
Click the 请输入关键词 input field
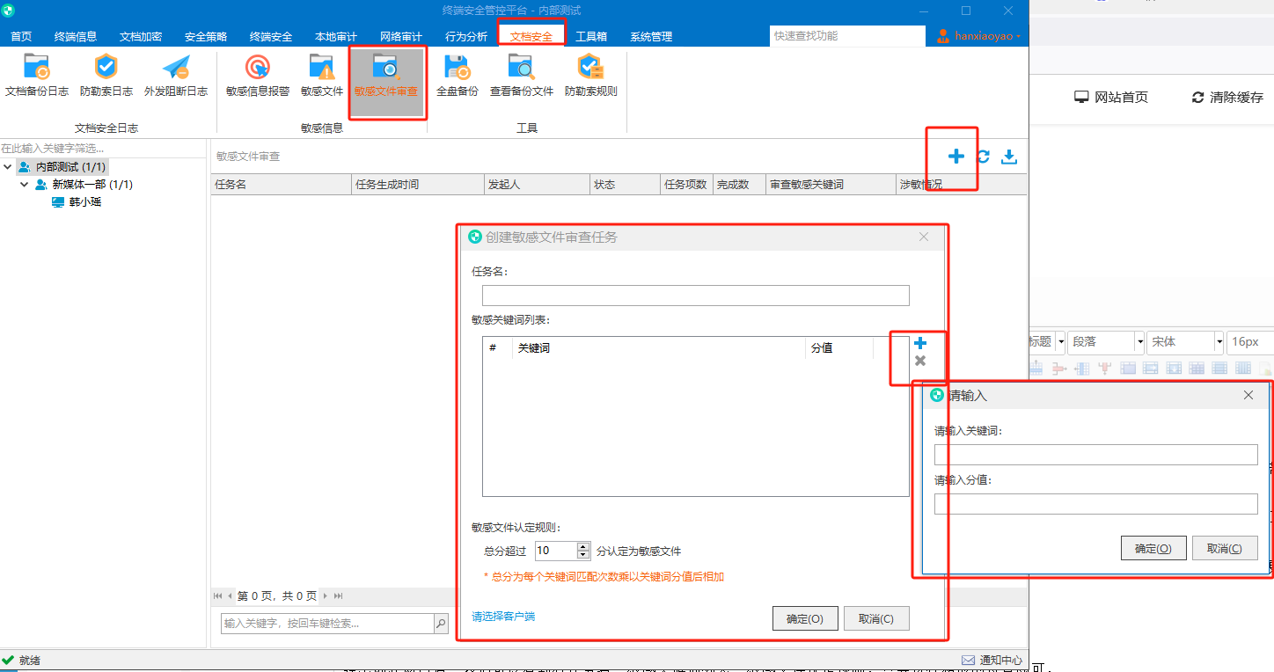(x=1096, y=455)
